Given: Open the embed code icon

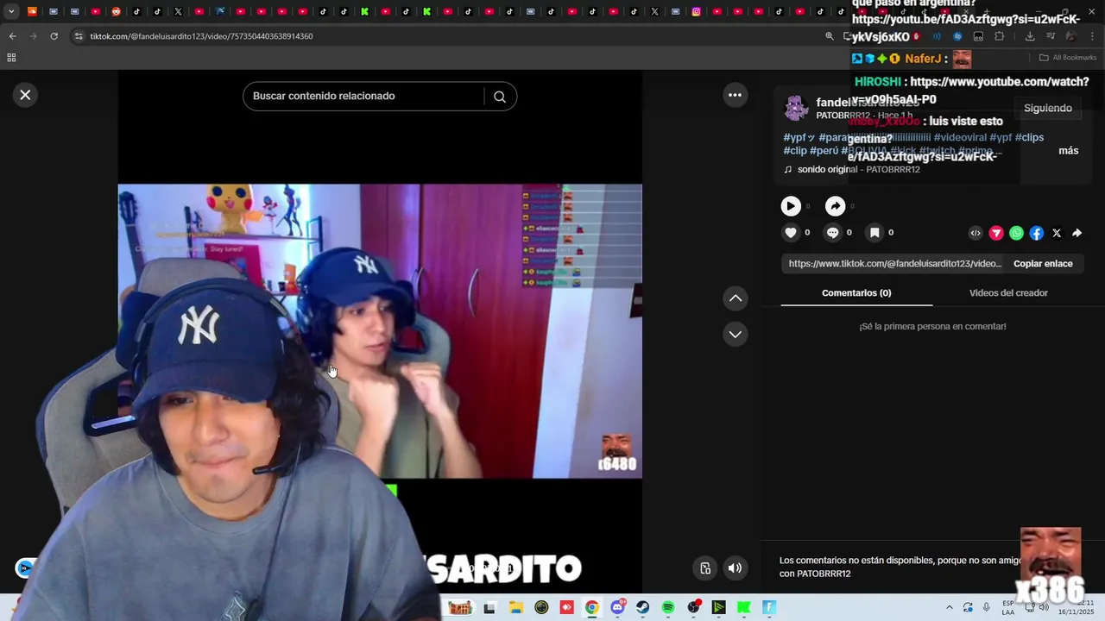Looking at the screenshot, I should (x=976, y=233).
